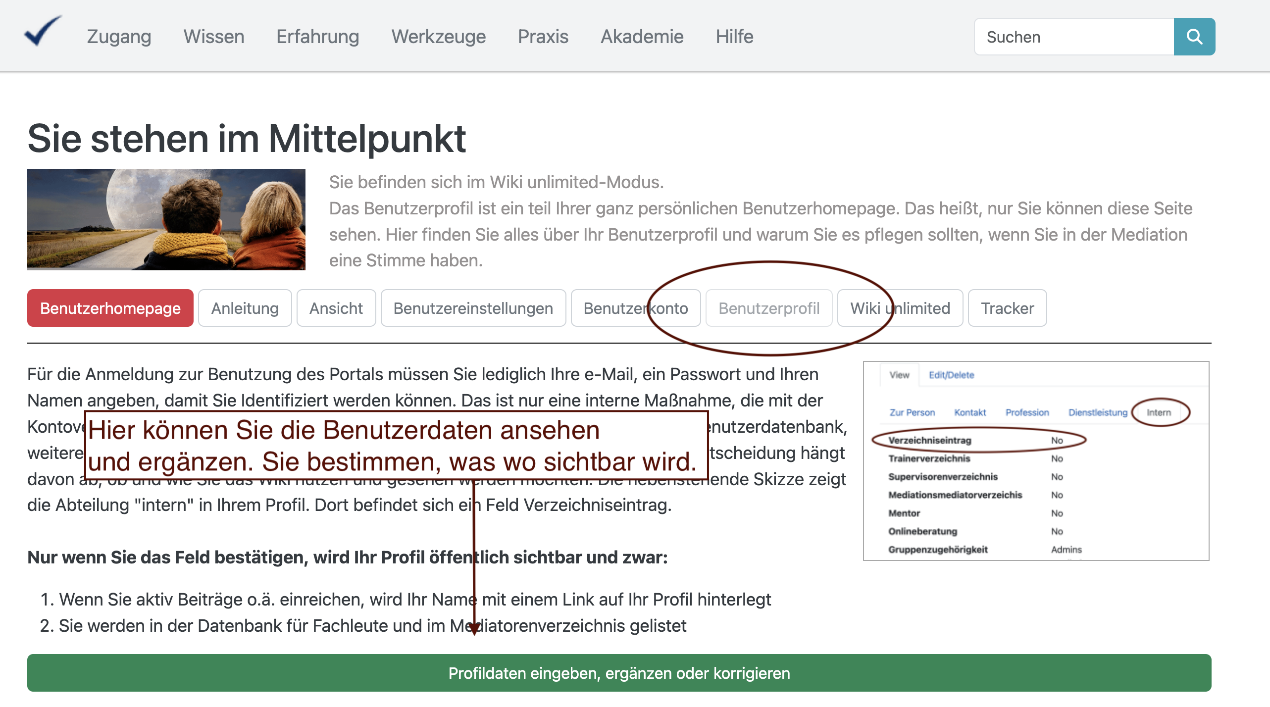
Task: Click the profile settings screenshot thumbnail
Action: pos(1036,460)
